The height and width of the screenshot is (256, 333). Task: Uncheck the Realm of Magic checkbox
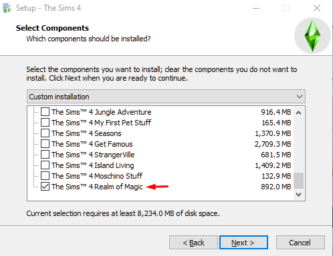point(45,187)
